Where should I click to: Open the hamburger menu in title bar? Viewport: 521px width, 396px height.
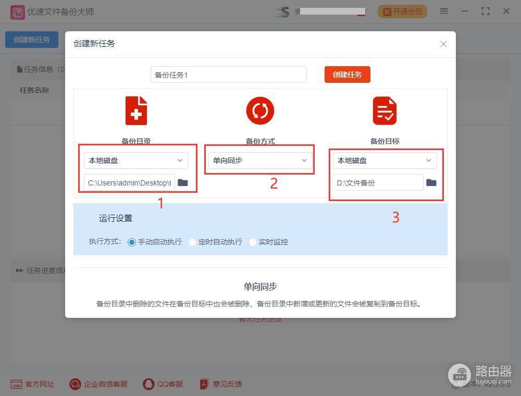click(x=444, y=11)
